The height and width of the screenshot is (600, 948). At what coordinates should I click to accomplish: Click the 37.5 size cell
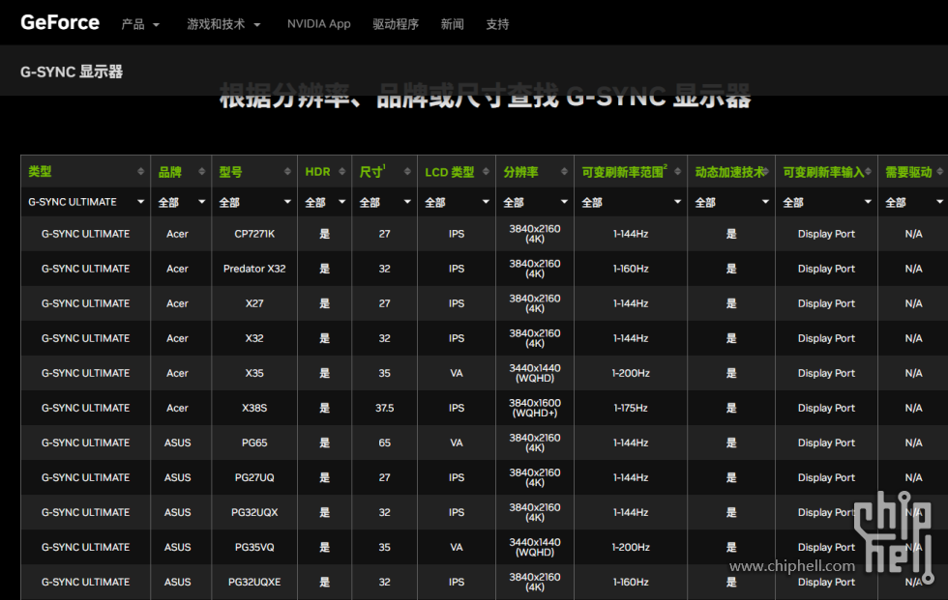point(385,408)
